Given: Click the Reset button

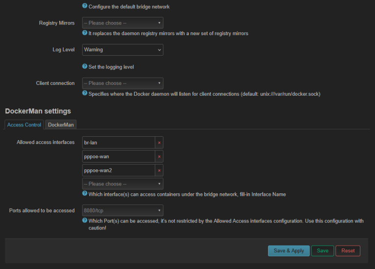Looking at the screenshot, I should tap(348, 251).
